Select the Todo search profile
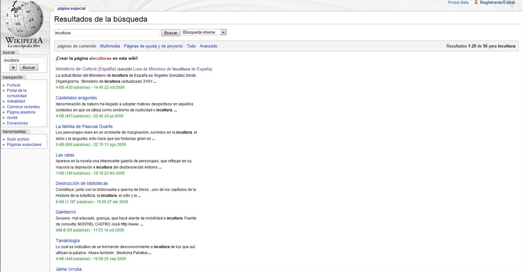This screenshot has width=523, height=272. (x=191, y=46)
